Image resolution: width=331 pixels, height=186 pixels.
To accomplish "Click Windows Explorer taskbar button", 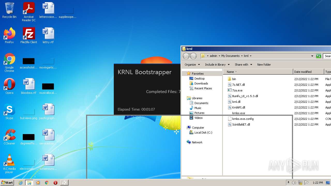I will click(x=29, y=183).
